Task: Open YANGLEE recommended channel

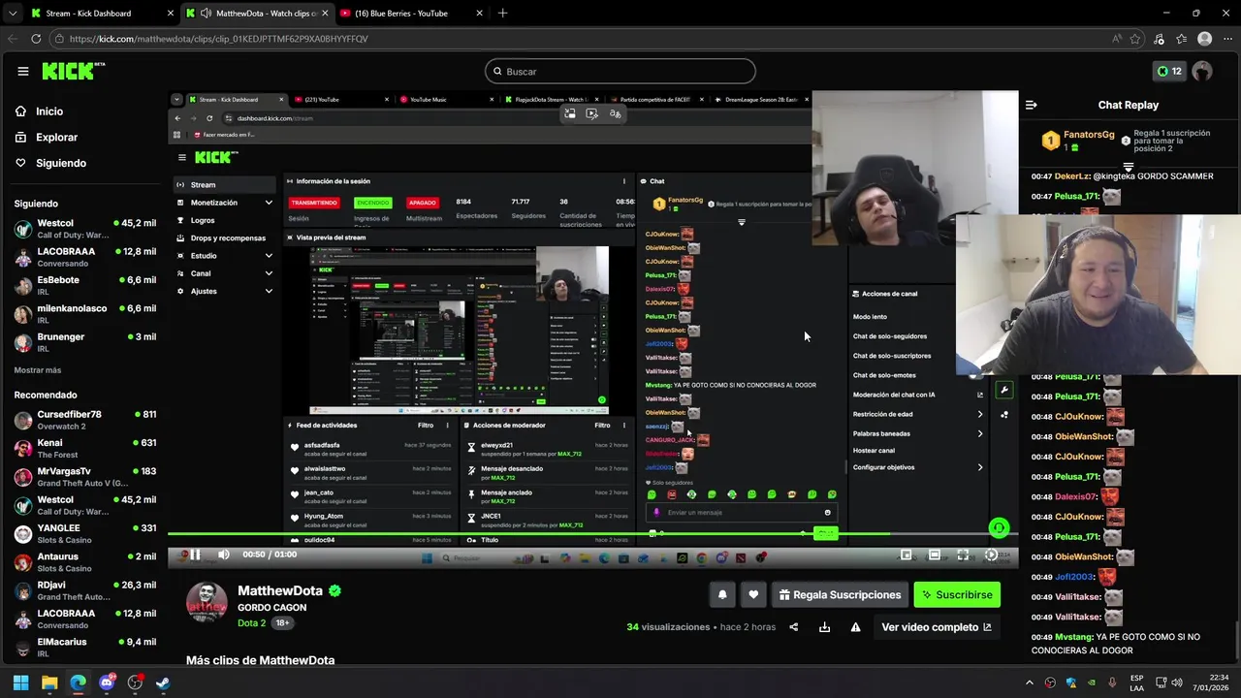Action: (x=85, y=534)
